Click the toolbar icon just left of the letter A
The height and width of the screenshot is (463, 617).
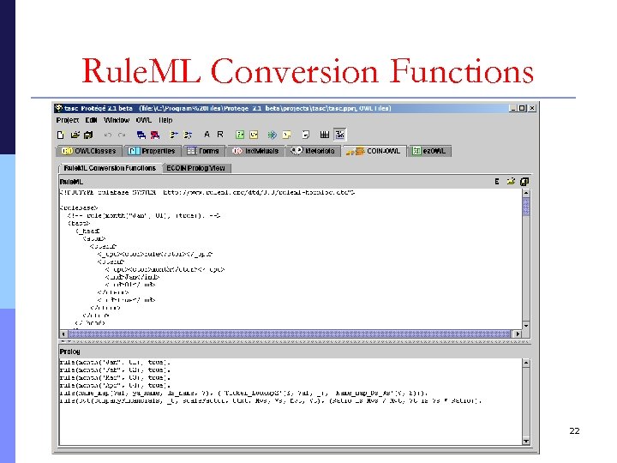pos(188,135)
